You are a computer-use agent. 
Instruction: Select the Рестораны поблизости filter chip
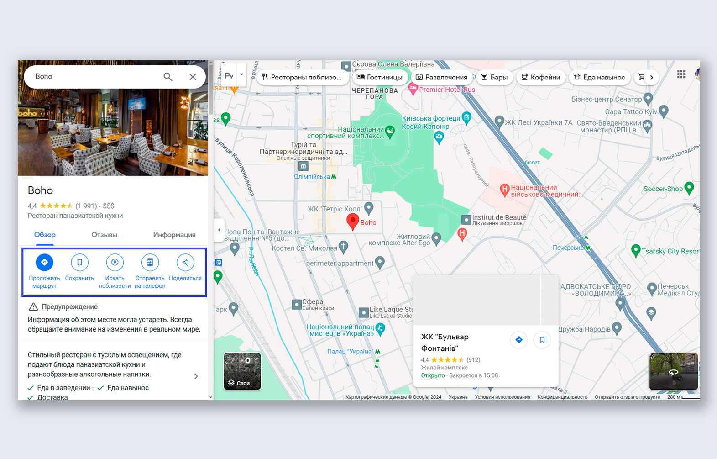pyautogui.click(x=302, y=77)
